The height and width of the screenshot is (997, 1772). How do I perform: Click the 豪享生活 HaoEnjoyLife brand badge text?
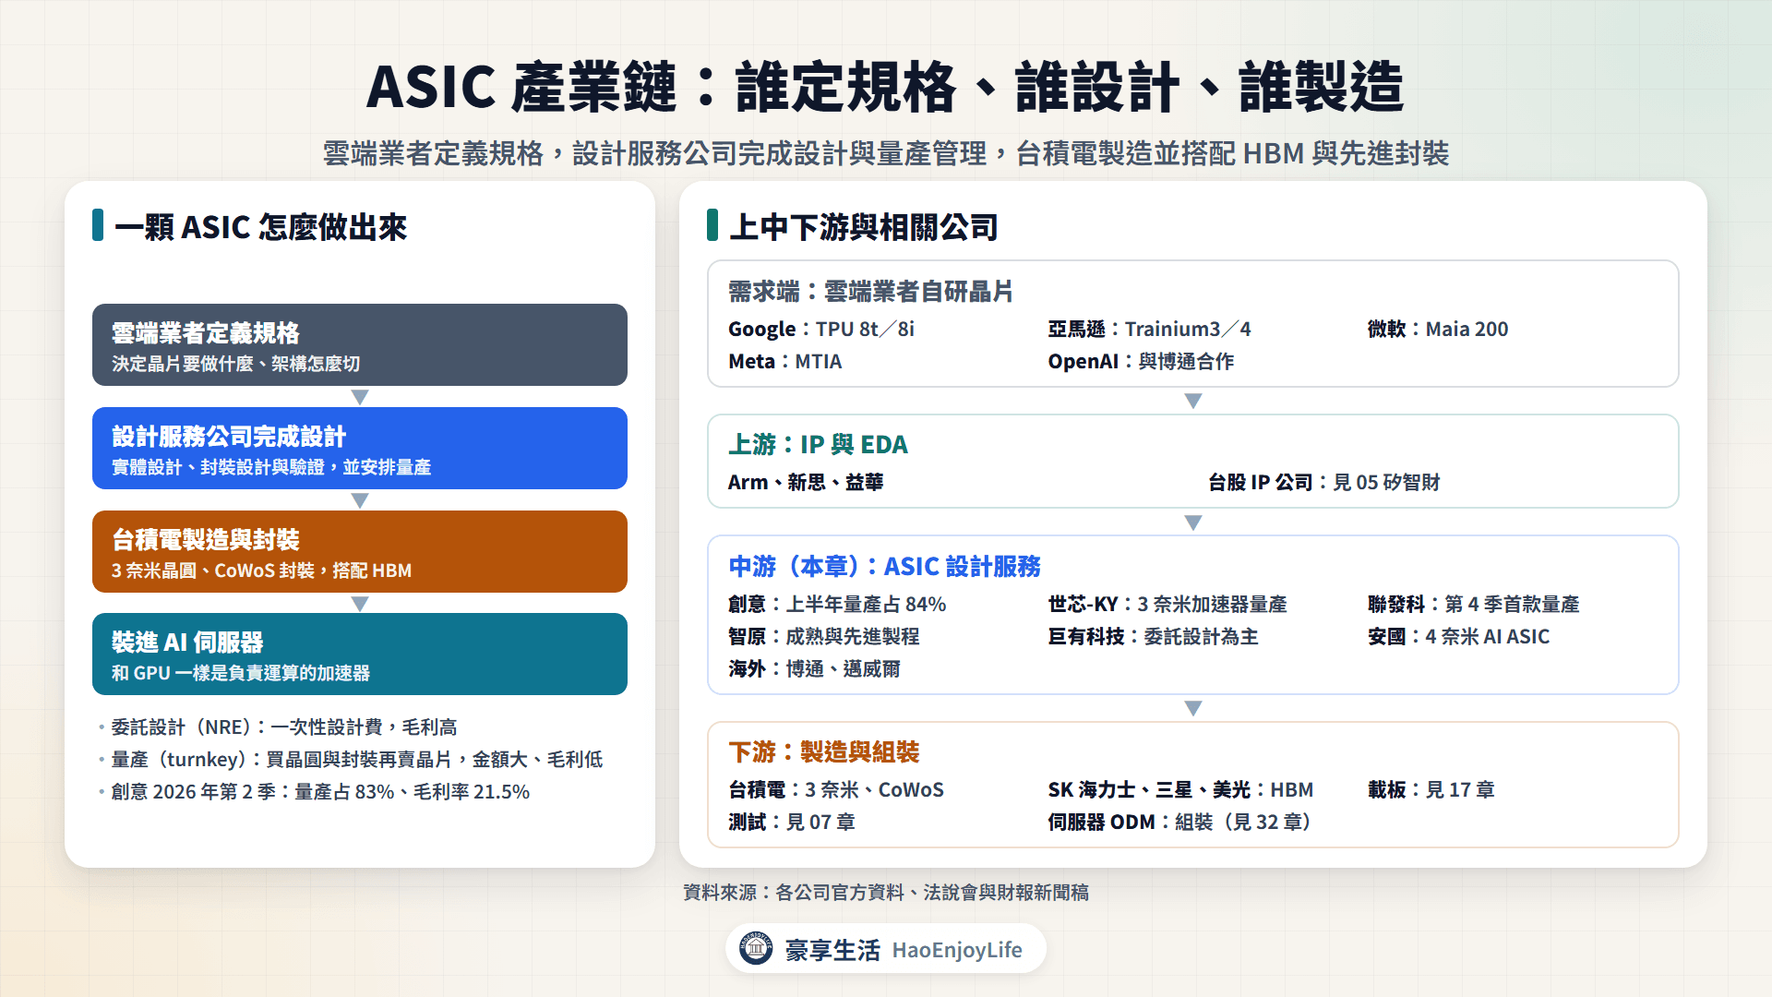coord(904,950)
